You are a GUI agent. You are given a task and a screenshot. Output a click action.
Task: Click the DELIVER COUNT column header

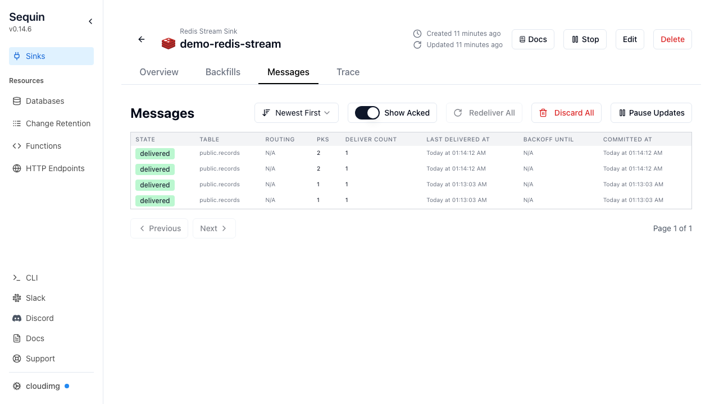point(371,139)
